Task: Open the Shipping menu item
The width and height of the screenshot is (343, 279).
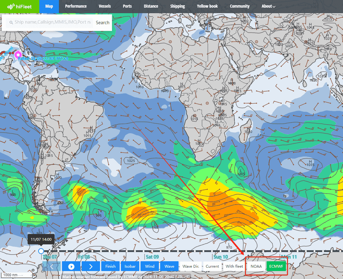Action: (x=177, y=6)
